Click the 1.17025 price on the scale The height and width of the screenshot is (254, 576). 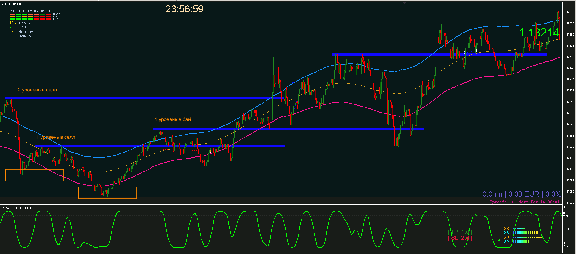click(x=569, y=203)
